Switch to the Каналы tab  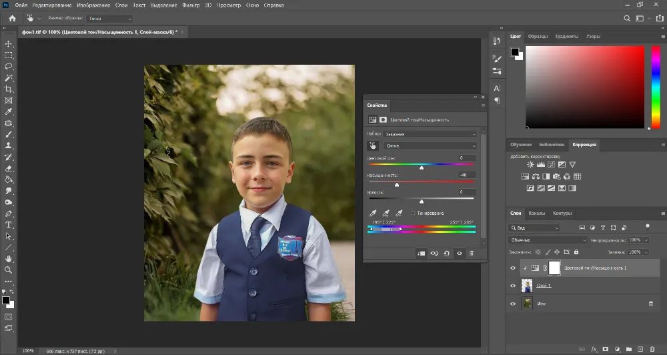click(x=537, y=214)
